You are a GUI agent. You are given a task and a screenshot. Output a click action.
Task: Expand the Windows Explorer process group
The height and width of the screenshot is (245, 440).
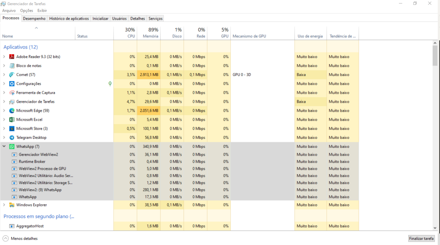[4, 205]
